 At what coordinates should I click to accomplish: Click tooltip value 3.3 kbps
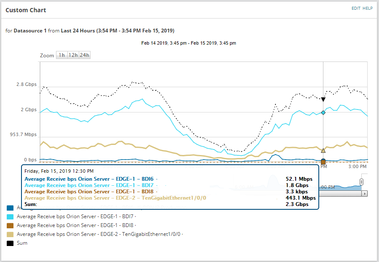[x=296, y=192]
